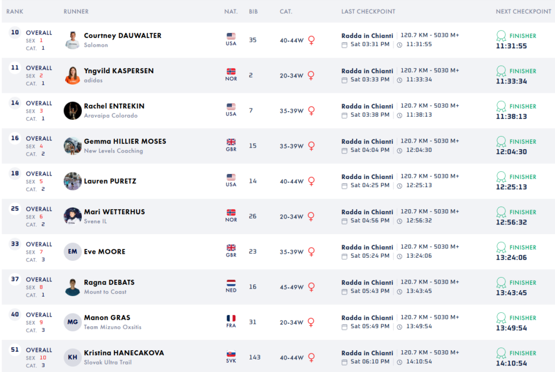Click the female symbol in Lauren Puretz's row
Viewport: 555px width, 372px height.
tap(311, 181)
